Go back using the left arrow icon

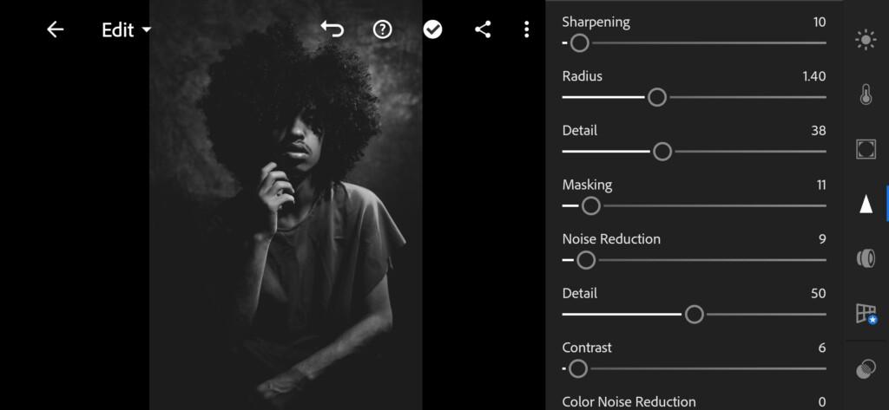[x=55, y=29]
